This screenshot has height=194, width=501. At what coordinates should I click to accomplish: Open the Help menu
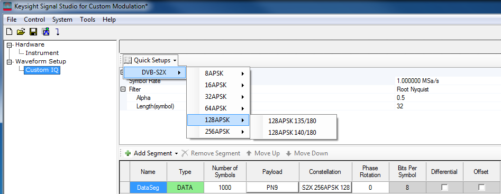(x=110, y=20)
